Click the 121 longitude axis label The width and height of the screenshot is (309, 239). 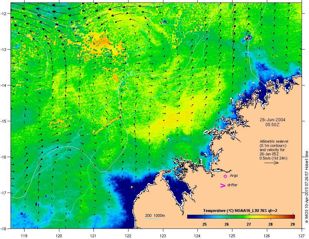point(93,235)
